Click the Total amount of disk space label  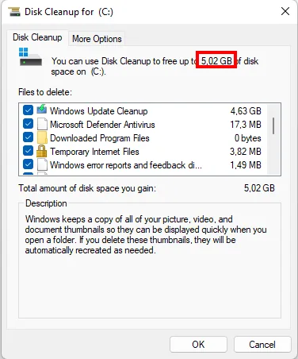(87, 188)
